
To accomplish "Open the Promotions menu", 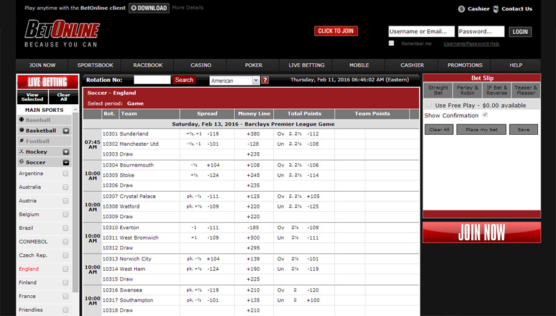I will (465, 65).
